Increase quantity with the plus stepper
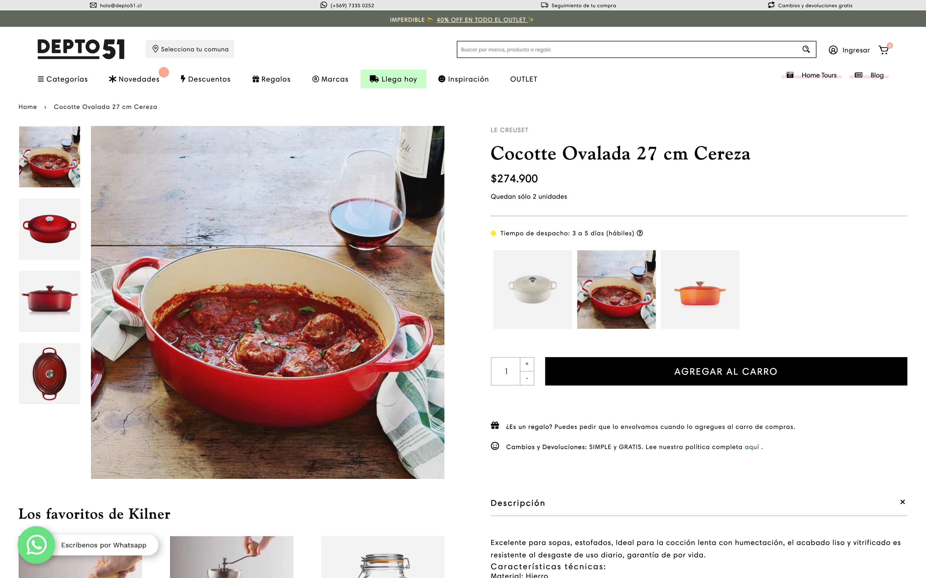 click(527, 364)
